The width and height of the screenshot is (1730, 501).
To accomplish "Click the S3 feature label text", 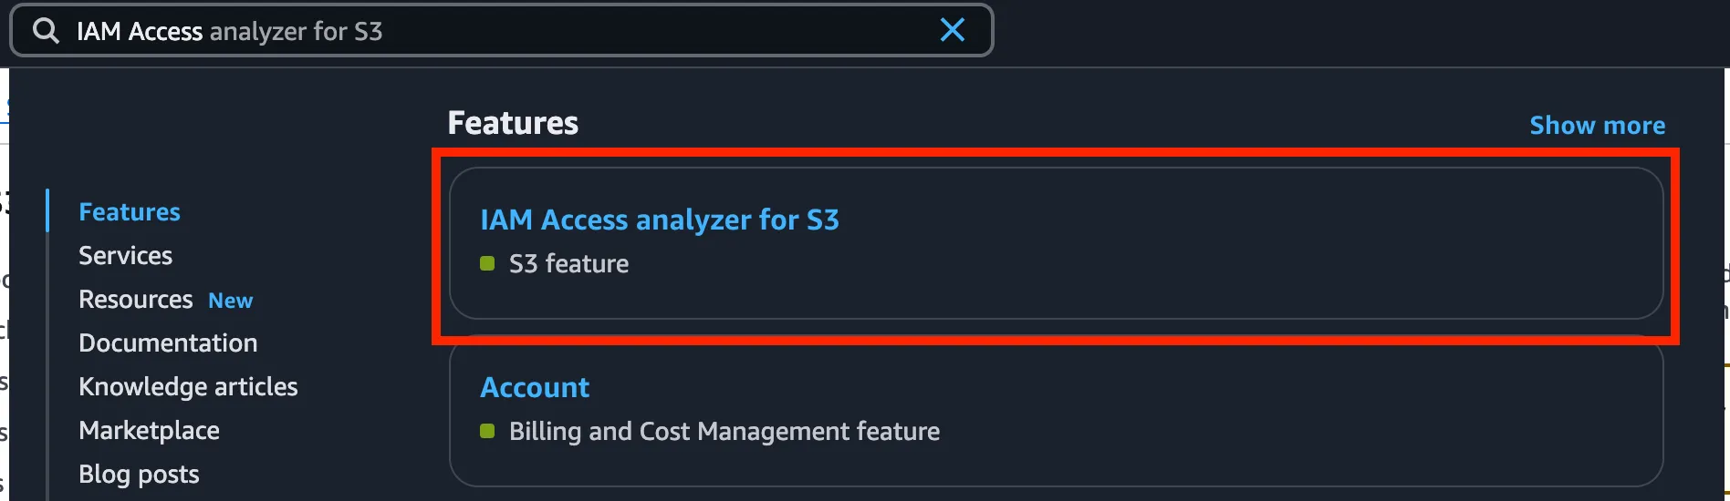I will pyautogui.click(x=568, y=264).
